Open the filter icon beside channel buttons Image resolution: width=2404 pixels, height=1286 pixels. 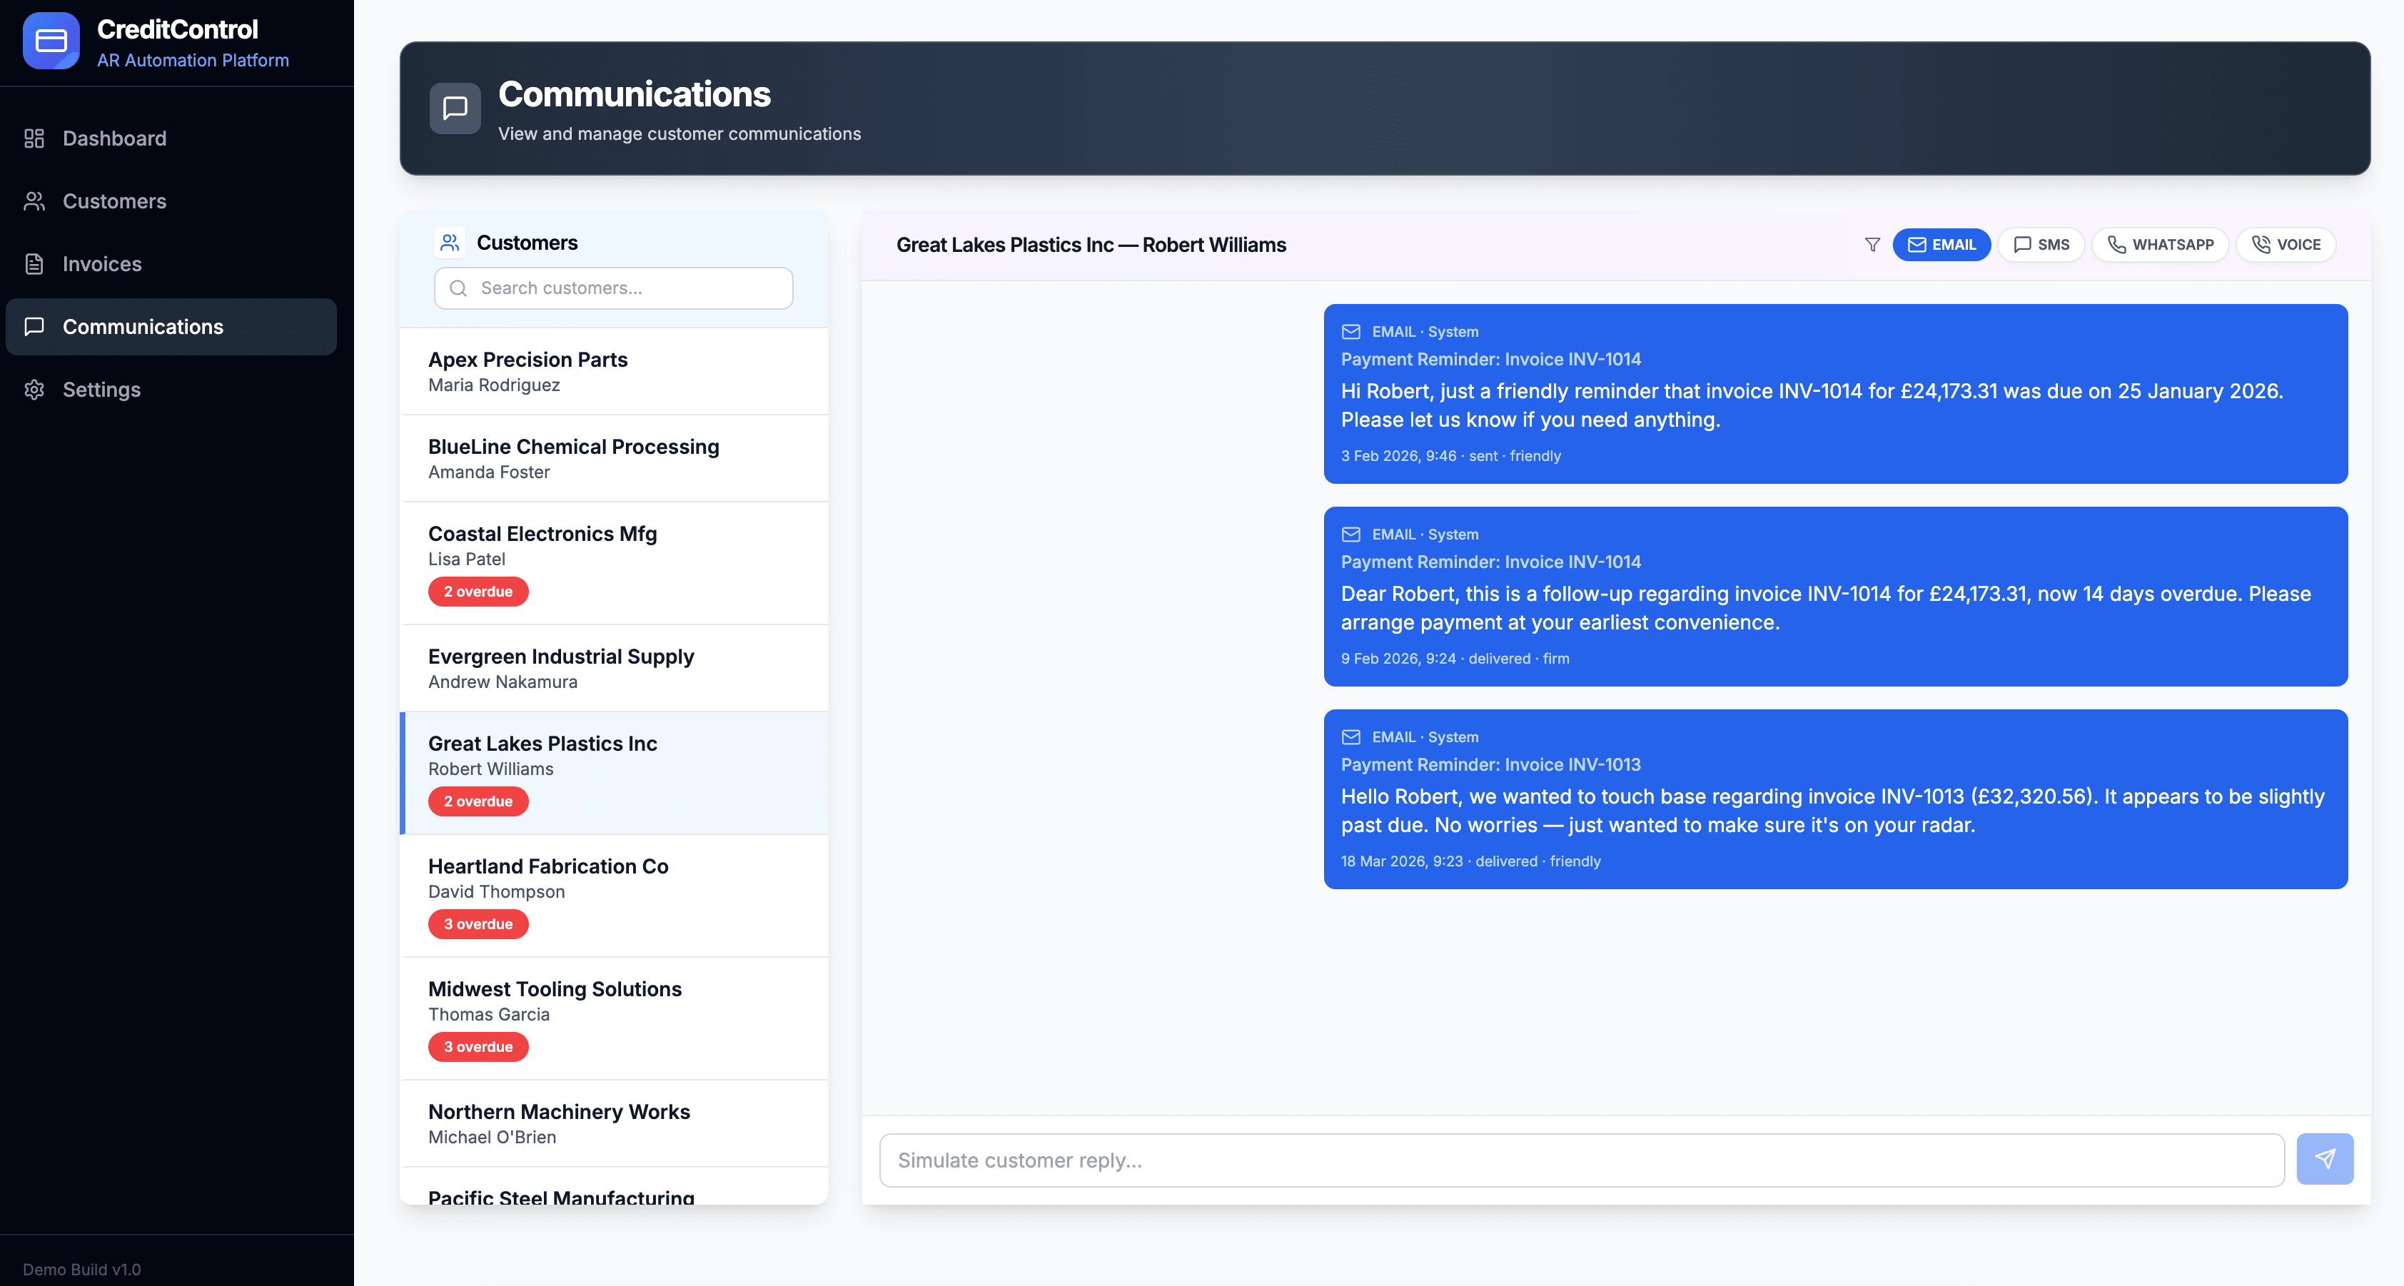click(x=1873, y=245)
